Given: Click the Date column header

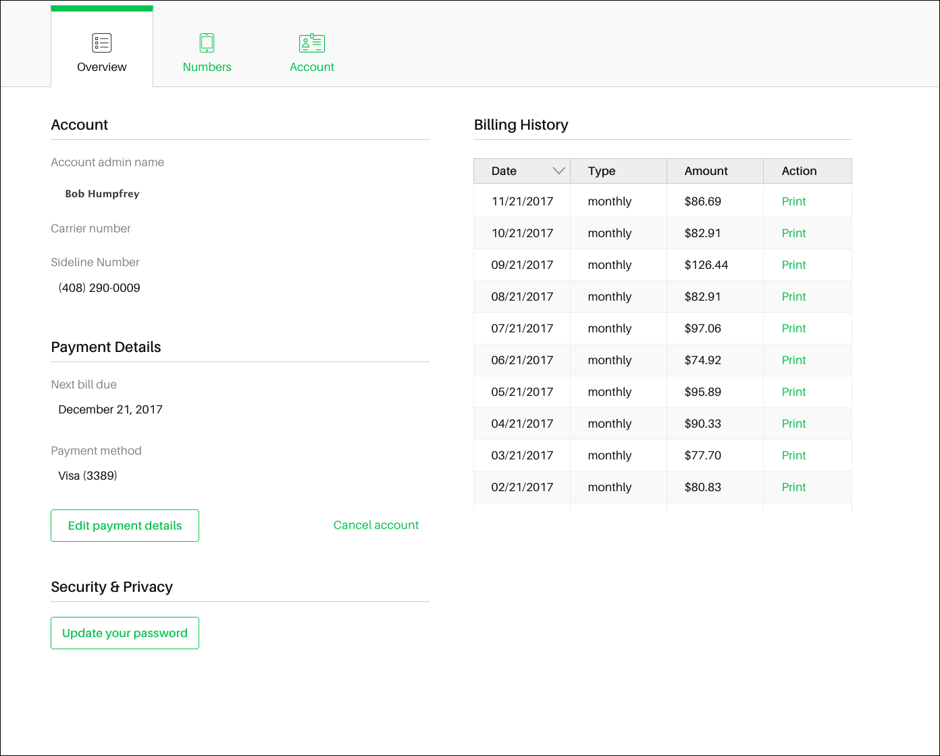Looking at the screenshot, I should click(522, 171).
